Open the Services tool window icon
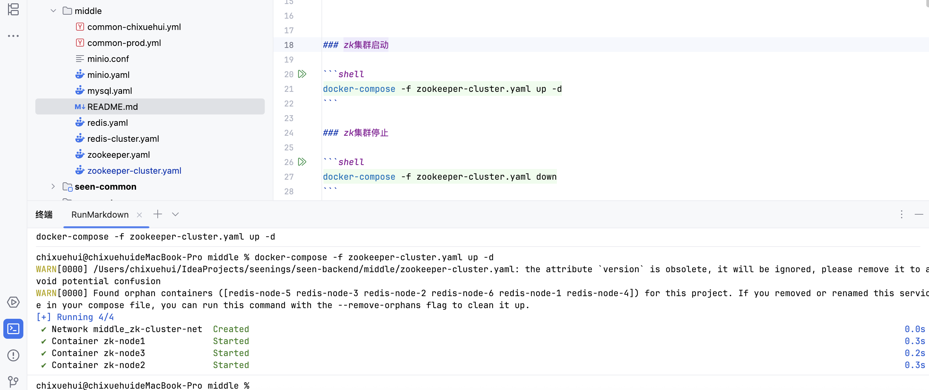The image size is (929, 390). pyautogui.click(x=13, y=302)
